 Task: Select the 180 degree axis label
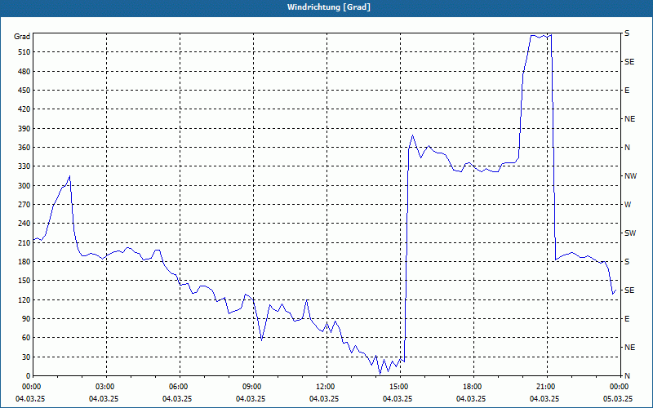coord(24,262)
